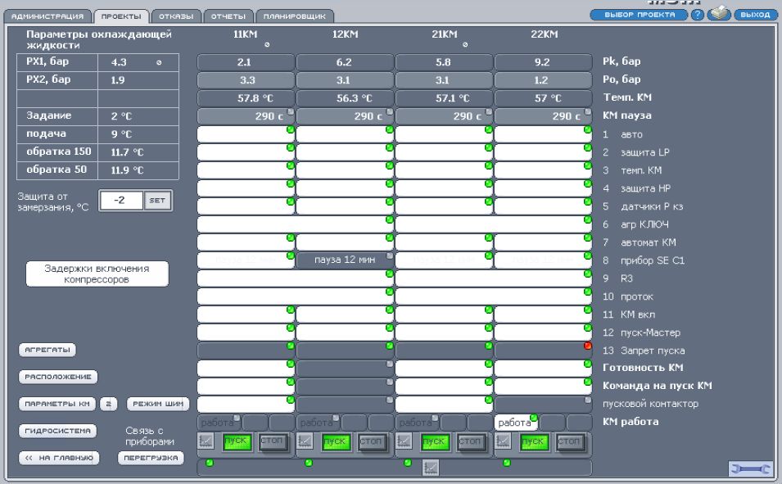The image size is (782, 484).
Task: Click the green status LED below the 22KM пуск button
Action: point(507,463)
